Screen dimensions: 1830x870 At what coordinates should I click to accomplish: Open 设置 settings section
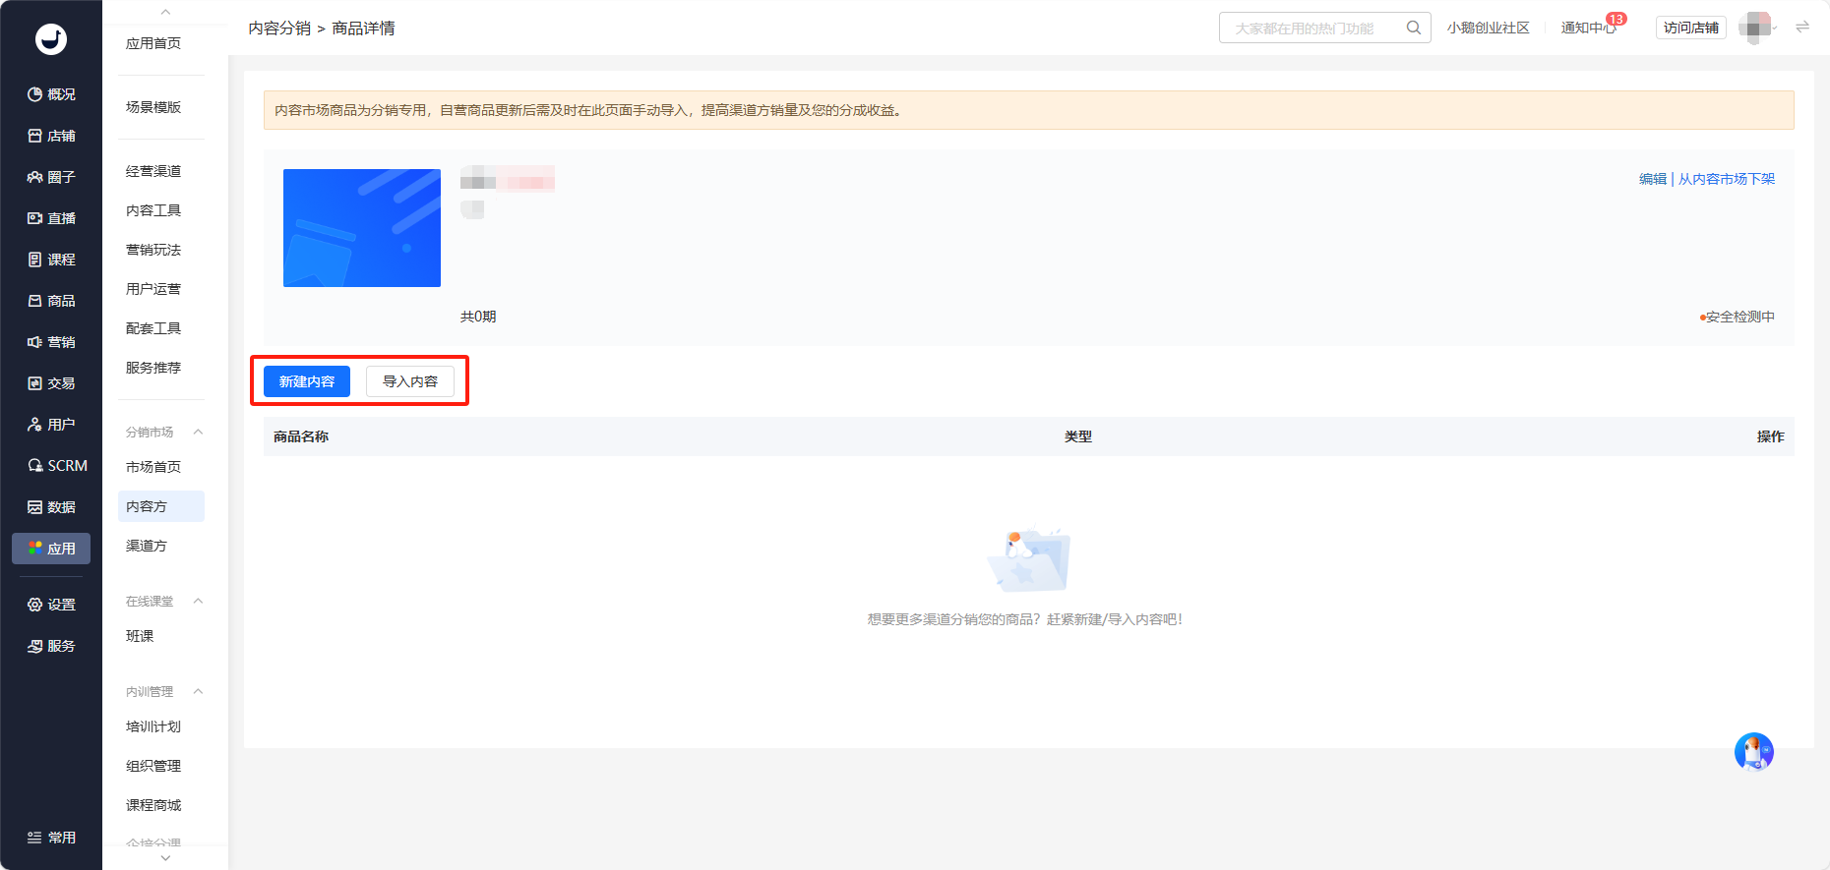click(x=51, y=605)
